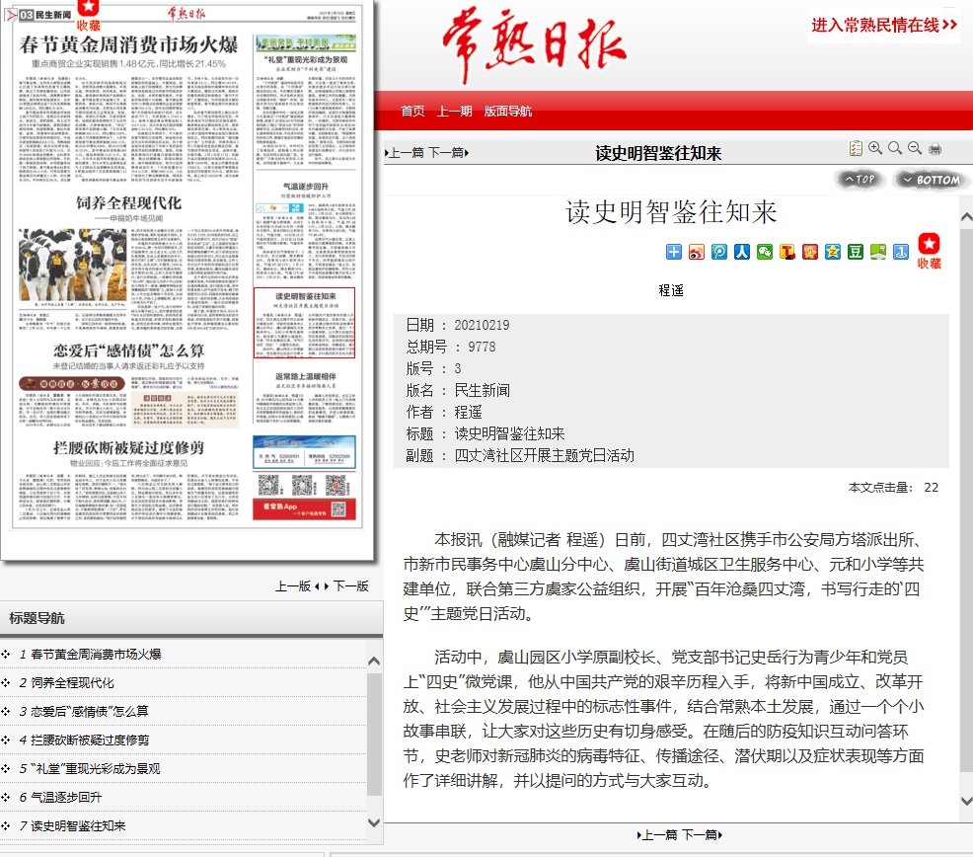Click up arrow of headline list scrollbar
Image resolution: width=973 pixels, height=857 pixels.
[374, 662]
